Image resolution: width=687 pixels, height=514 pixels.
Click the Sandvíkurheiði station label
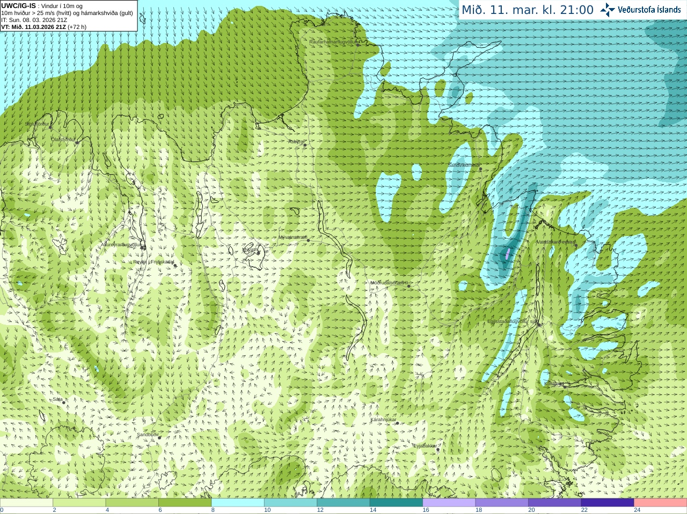pos(464,165)
